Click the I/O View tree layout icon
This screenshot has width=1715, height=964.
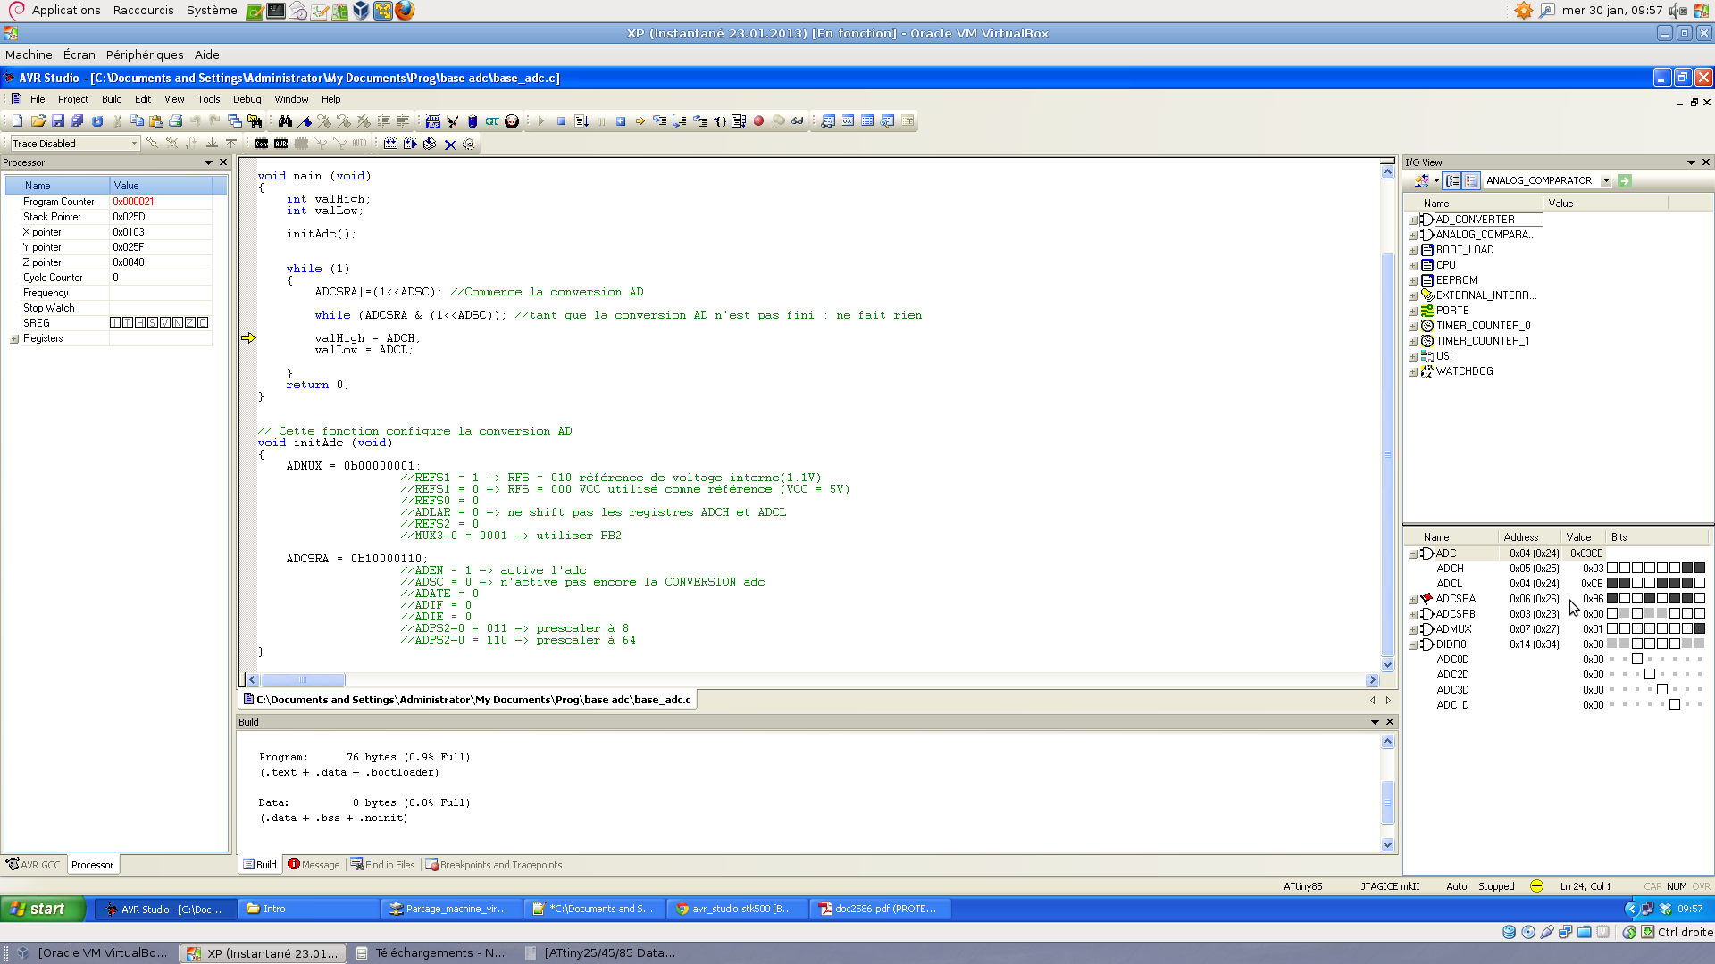click(1452, 180)
